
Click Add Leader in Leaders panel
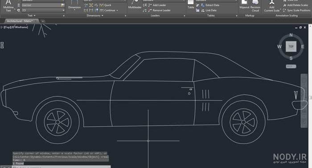coord(157,5)
